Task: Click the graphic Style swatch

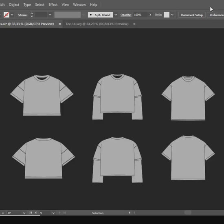Action: pyautogui.click(x=167, y=15)
